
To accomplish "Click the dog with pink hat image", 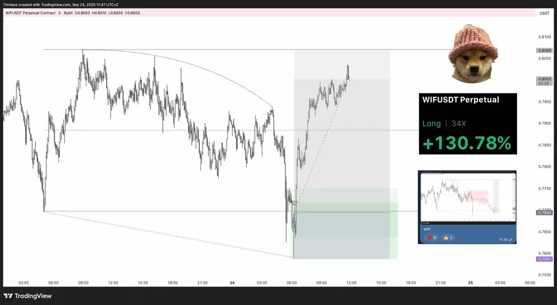I will pyautogui.click(x=472, y=55).
